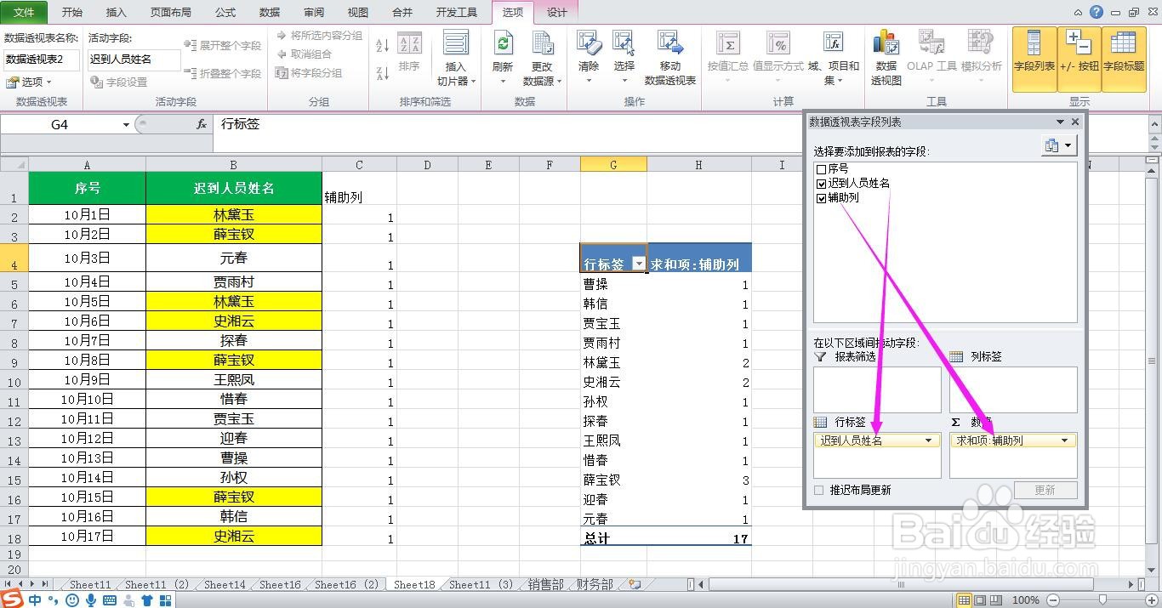Click Expand Entire Field (展开整个字段)
This screenshot has height=608, width=1162.
223,45
